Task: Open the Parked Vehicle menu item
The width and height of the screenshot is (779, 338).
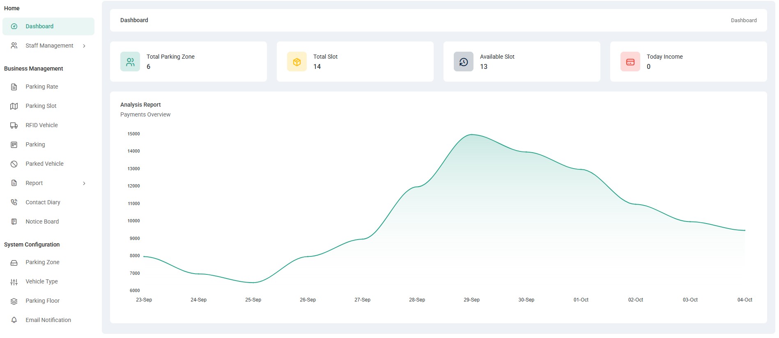Action: 44,164
